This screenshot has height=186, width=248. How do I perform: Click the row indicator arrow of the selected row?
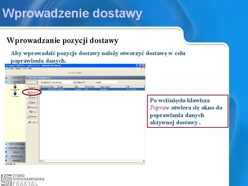40,89
